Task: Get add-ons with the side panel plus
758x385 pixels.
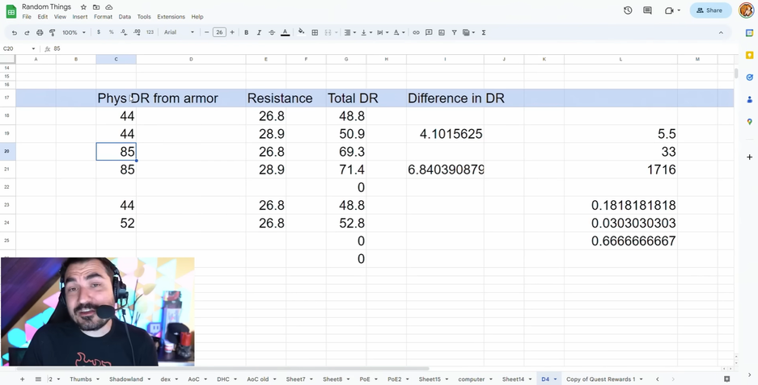Action: 749,157
